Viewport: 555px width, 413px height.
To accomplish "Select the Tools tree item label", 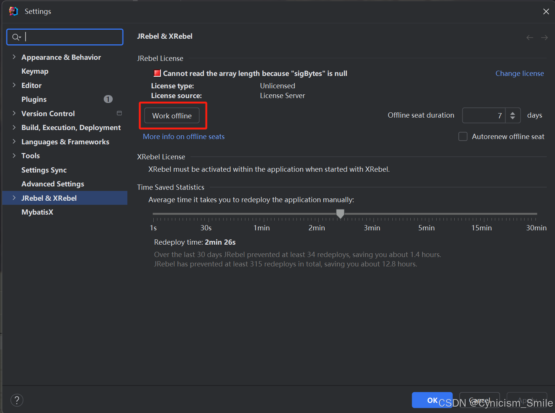I will point(30,156).
